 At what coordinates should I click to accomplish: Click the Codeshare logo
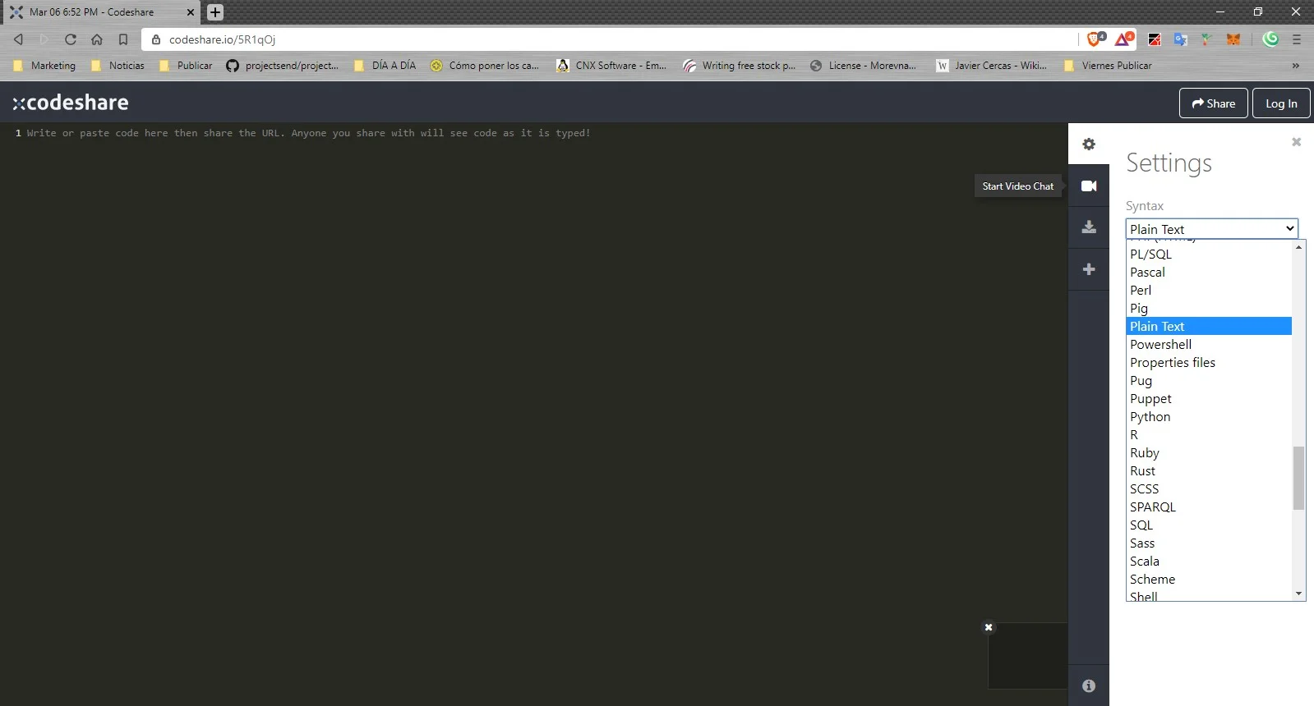71,103
